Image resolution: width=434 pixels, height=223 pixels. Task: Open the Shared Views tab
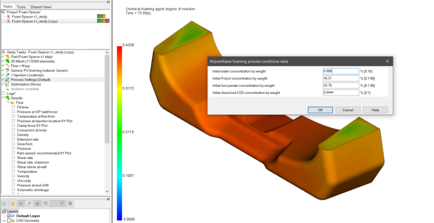[x=41, y=7]
